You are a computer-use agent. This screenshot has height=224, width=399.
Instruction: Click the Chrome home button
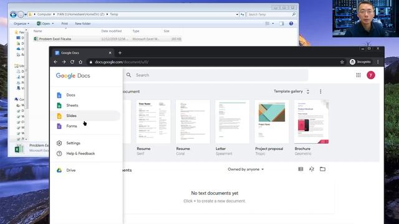(x=80, y=62)
